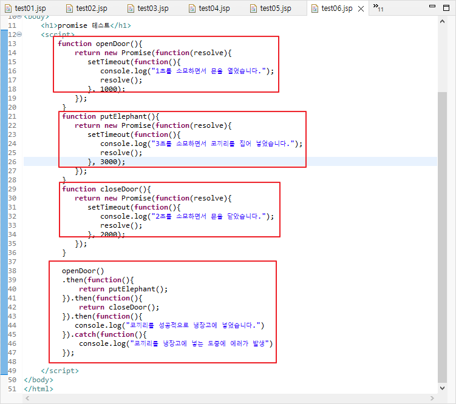Image resolution: width=456 pixels, height=404 pixels.
Task: Minimize the editor area
Action: click(x=432, y=6)
